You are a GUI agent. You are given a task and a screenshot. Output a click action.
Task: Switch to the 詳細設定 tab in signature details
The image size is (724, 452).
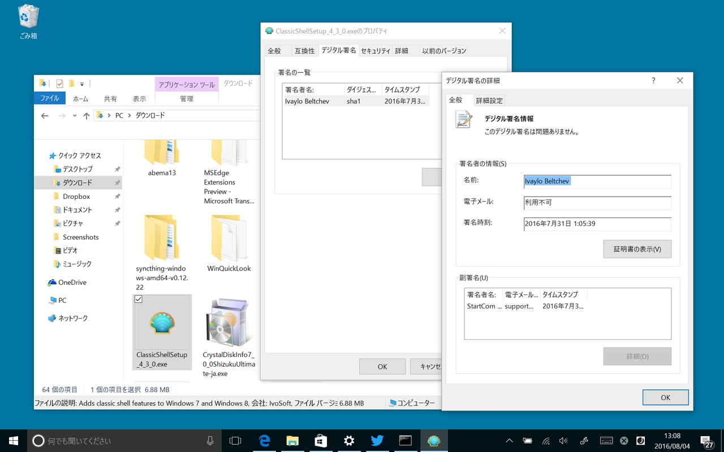click(490, 100)
